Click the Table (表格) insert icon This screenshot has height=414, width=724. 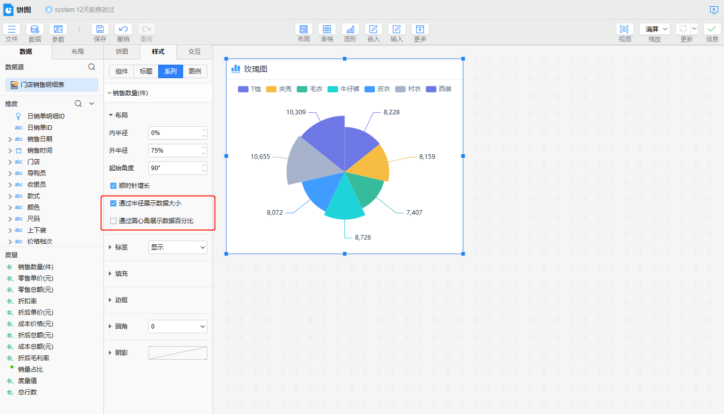click(327, 29)
